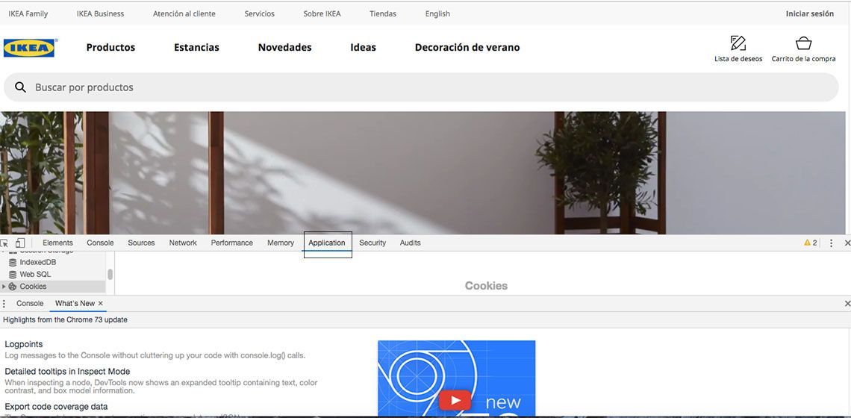This screenshot has width=851, height=418.
Task: Switch to the Memory tab
Action: [x=281, y=243]
